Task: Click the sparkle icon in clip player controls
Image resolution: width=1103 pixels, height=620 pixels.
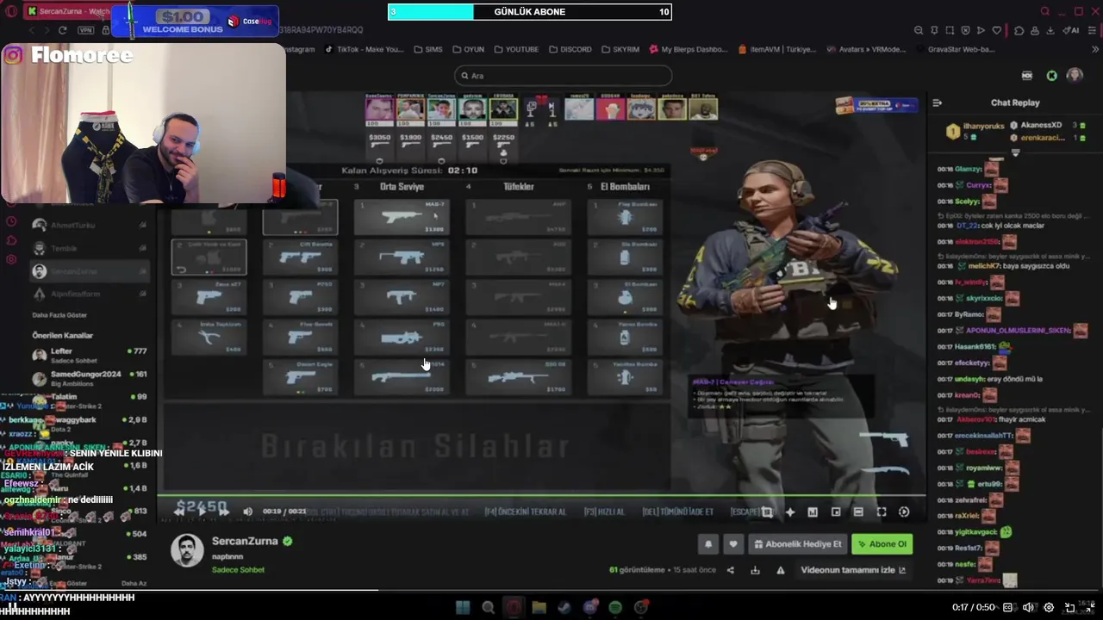Action: pos(790,512)
